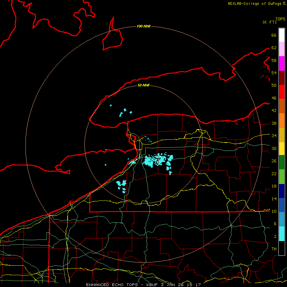Image resolution: width=287 pixels, height=287 pixels.
Task: Click the cyan echo cluster southwest near lakeshore
Action: click(121, 186)
